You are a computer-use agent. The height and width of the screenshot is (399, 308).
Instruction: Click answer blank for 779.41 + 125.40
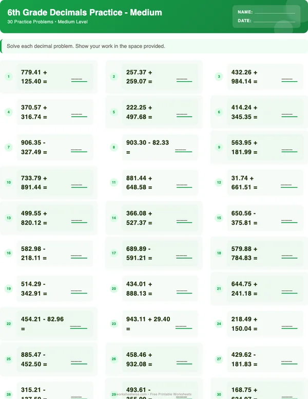click(x=79, y=80)
